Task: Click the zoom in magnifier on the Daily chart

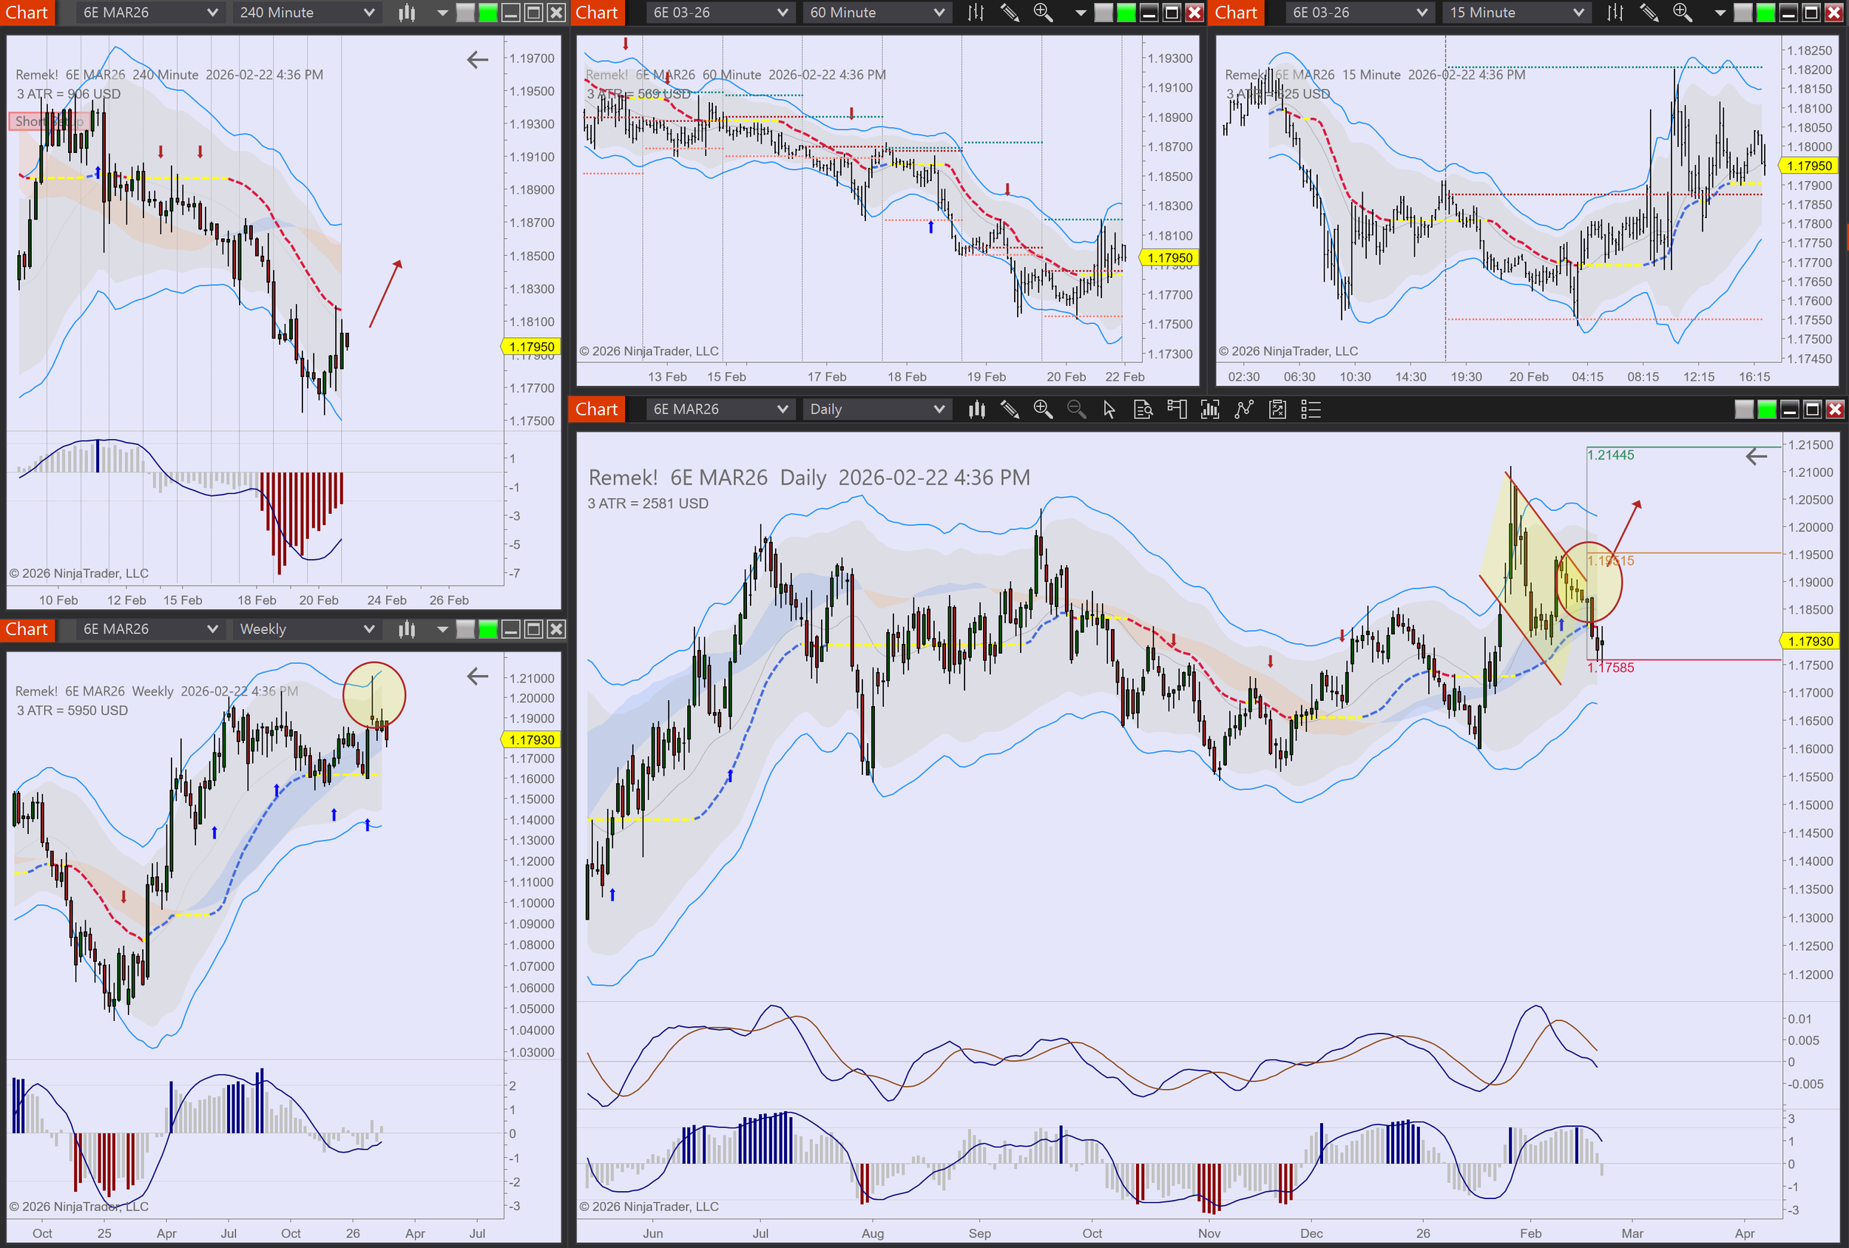Action: [x=1042, y=410]
